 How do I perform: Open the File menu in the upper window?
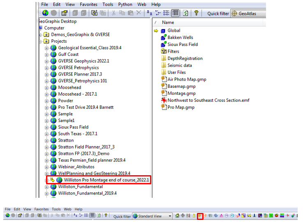coord(44,5)
